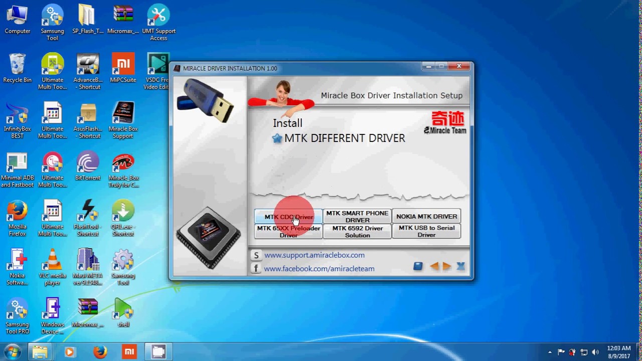This screenshot has height=361, width=642.
Task: Open www.support.amiraclebox.com link
Action: [314, 255]
